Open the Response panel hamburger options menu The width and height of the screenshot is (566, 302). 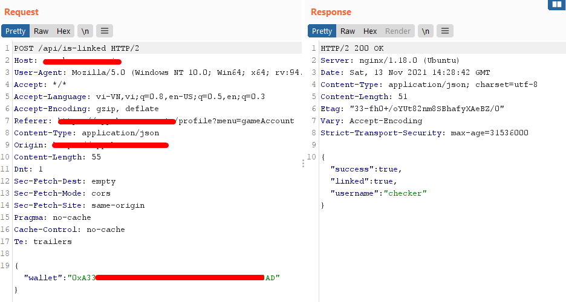[445, 31]
